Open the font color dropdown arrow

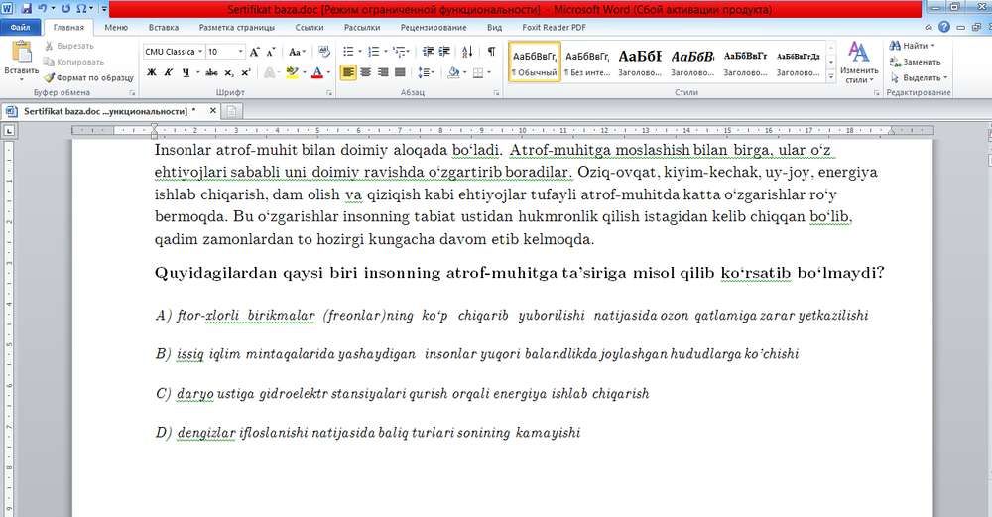point(328,72)
